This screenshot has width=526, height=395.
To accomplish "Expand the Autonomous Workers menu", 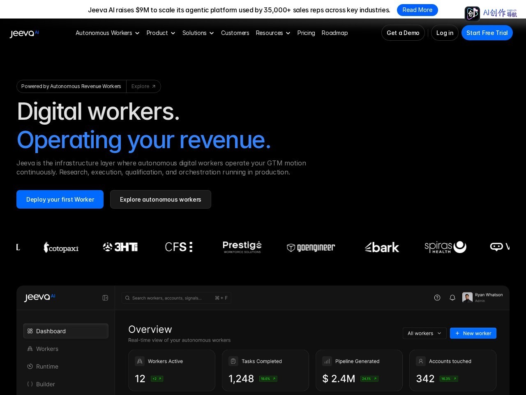I will [108, 33].
